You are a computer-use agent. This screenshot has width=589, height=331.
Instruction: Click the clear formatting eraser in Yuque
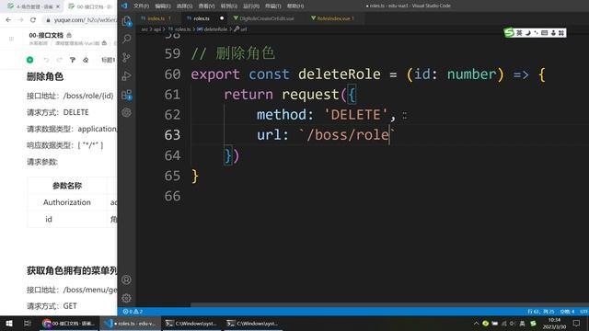pos(86,60)
